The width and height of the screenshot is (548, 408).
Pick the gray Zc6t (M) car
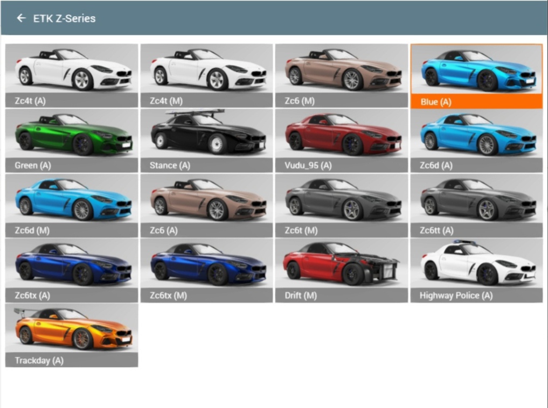click(x=342, y=200)
